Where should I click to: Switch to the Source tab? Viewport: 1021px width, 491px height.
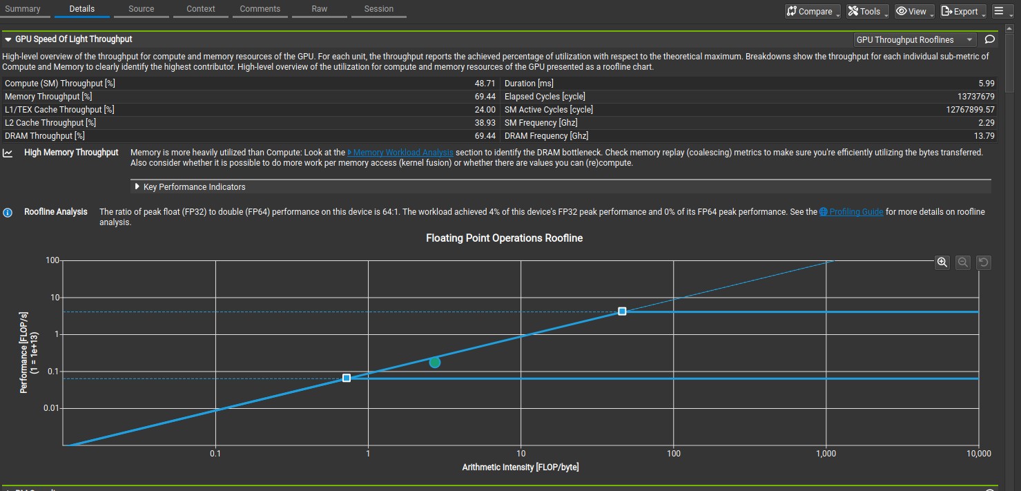[142, 9]
